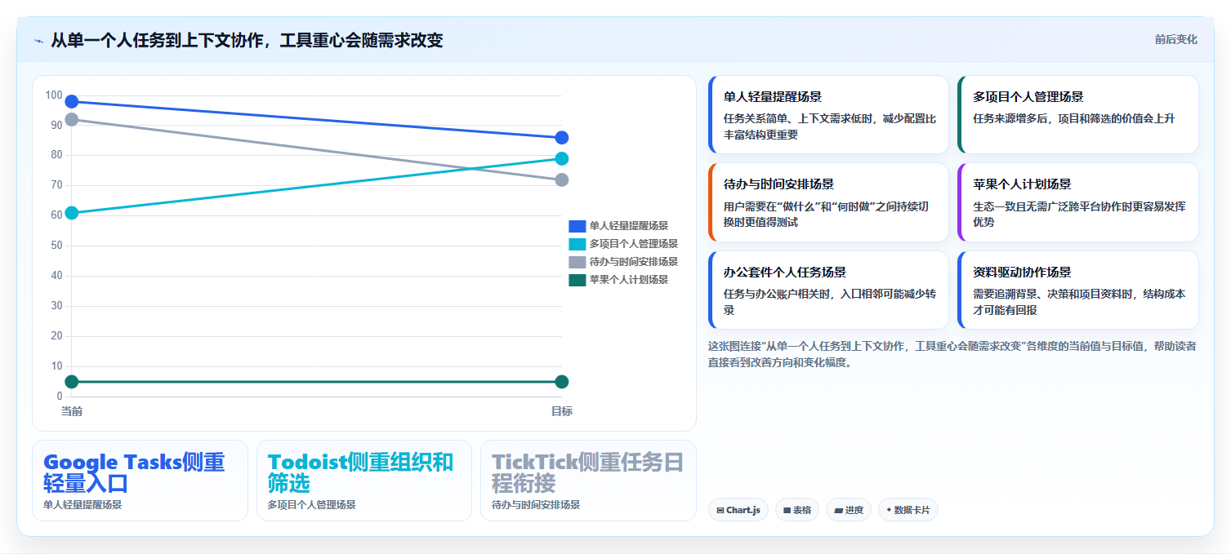Toggle the 苹果个人计划场景 legend entry
The height and width of the screenshot is (554, 1231).
click(618, 280)
